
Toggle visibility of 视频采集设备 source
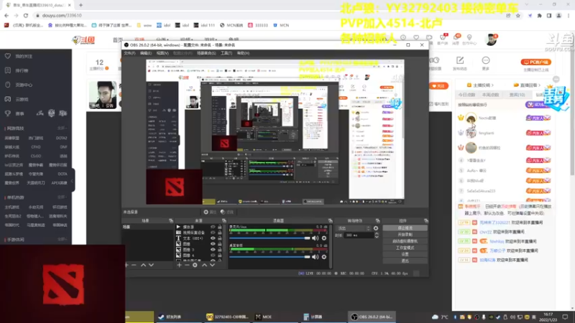coord(213,233)
